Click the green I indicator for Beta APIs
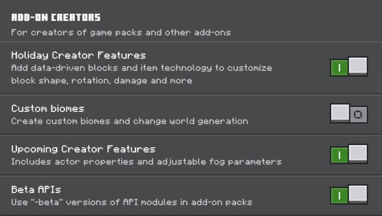 click(339, 196)
